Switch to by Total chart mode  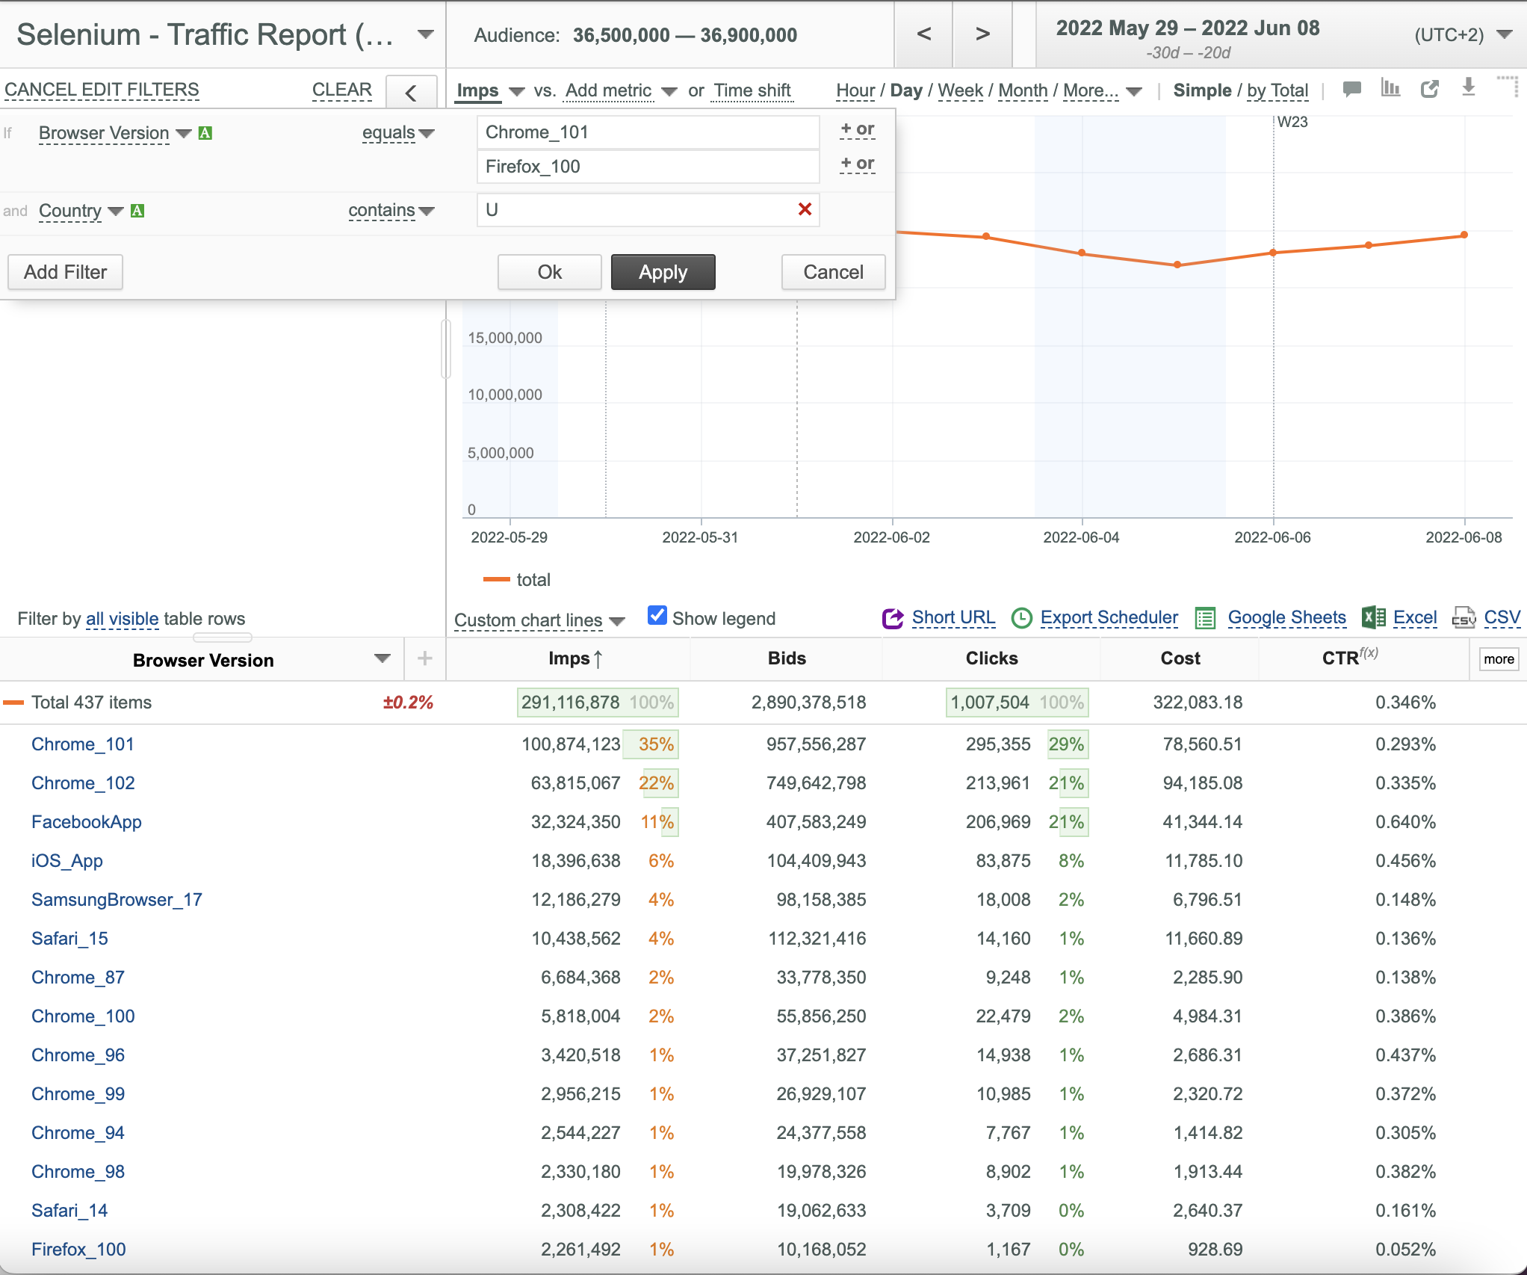(1277, 90)
